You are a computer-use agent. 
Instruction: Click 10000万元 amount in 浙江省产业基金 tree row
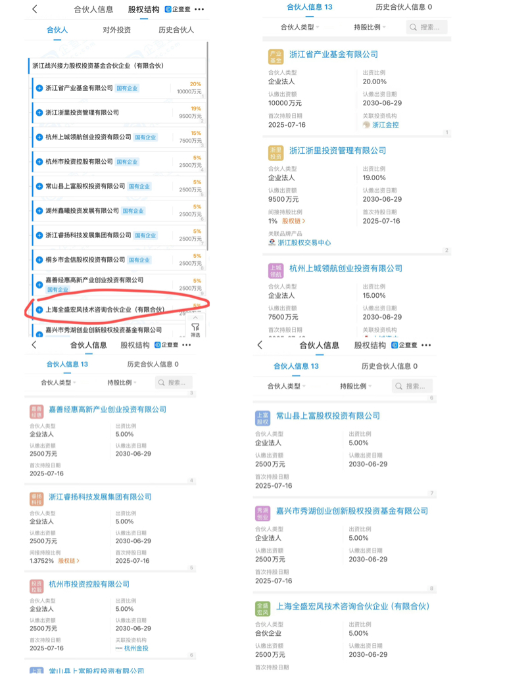click(x=189, y=91)
